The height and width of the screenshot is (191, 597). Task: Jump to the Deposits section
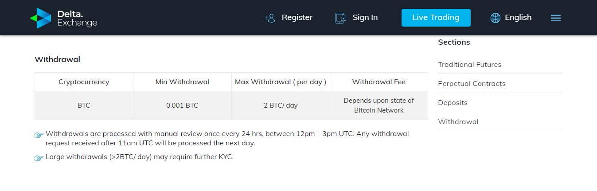click(x=453, y=103)
